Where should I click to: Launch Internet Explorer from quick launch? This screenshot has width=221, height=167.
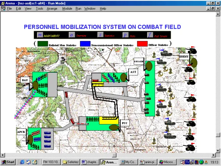point(22,162)
